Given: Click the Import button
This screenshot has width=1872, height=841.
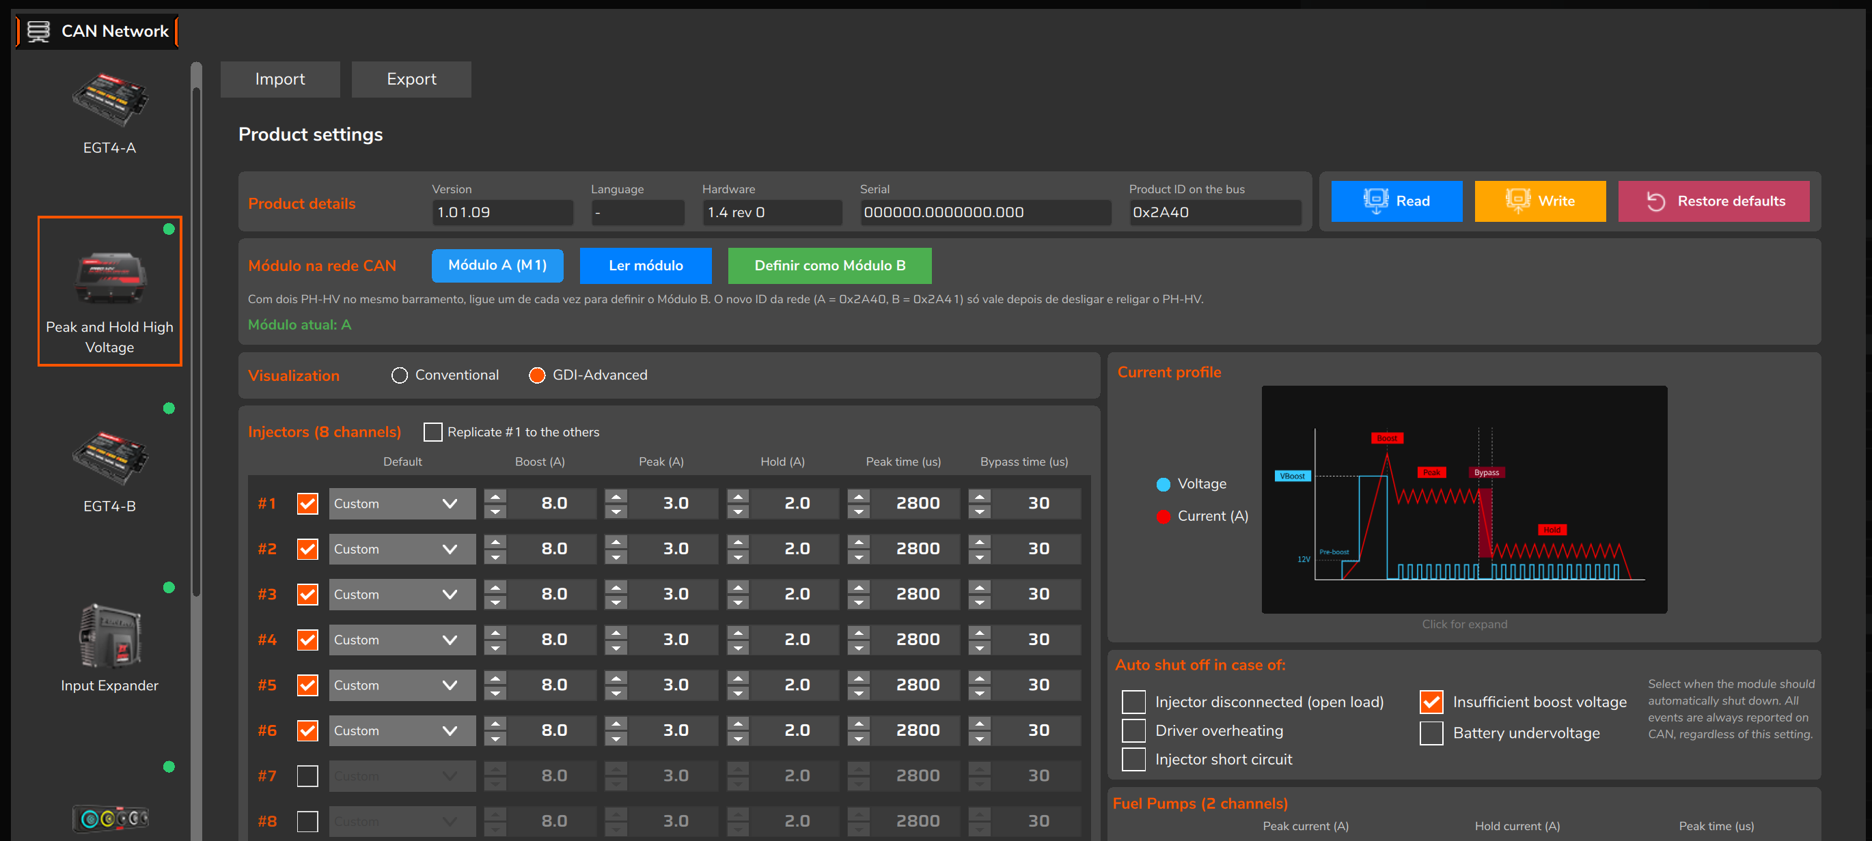Looking at the screenshot, I should coord(280,79).
